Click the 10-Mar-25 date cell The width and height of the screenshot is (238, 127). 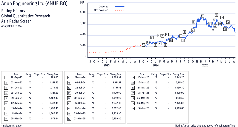(143, 77)
